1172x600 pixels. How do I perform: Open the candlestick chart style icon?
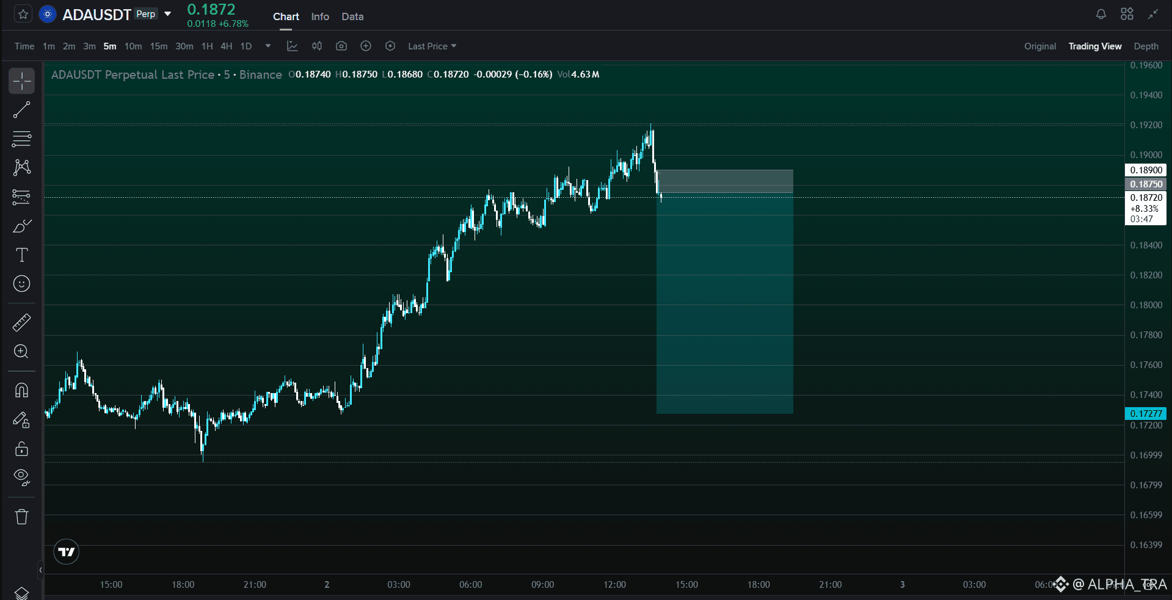[x=317, y=46]
